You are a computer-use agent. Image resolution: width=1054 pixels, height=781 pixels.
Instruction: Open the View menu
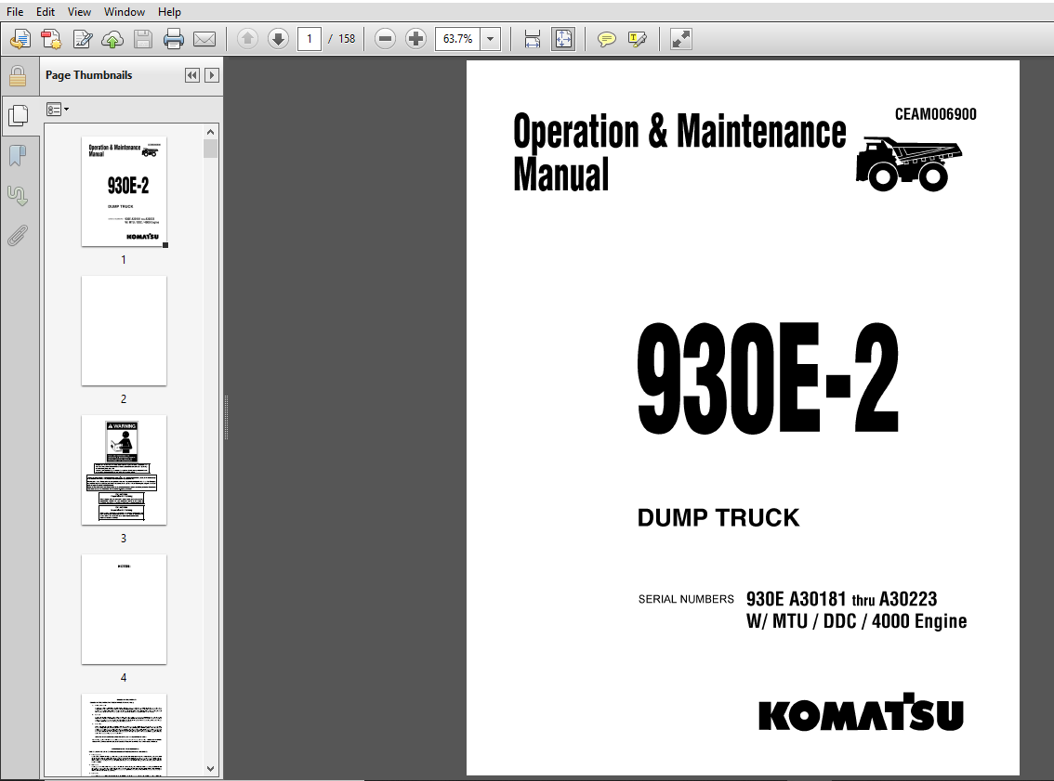(x=79, y=11)
